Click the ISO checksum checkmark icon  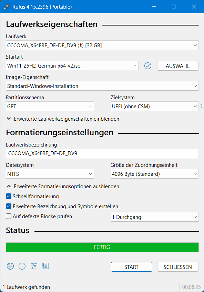(x=148, y=66)
